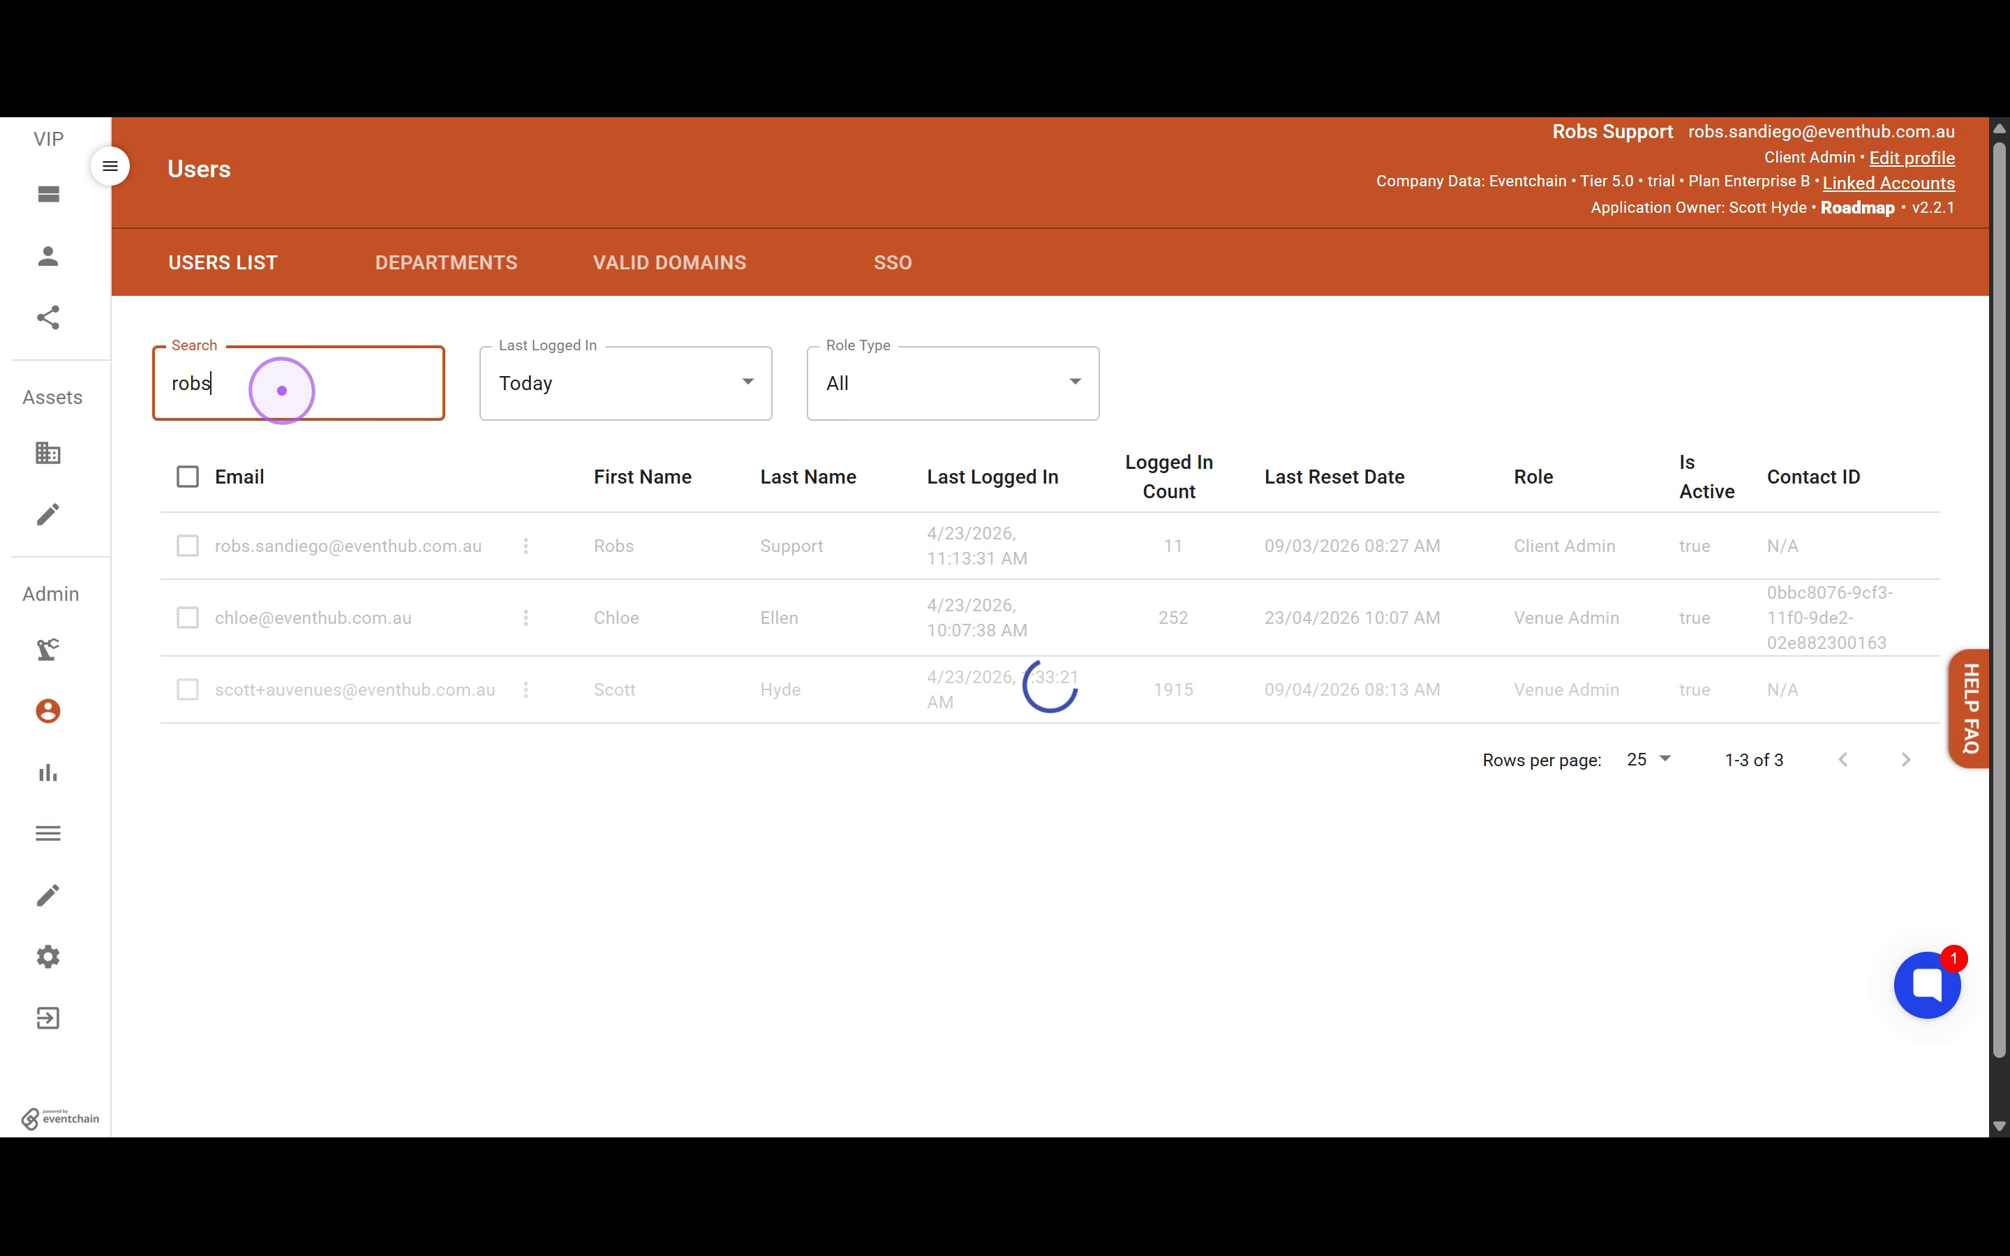Toggle the select-all Email header checkbox
The width and height of the screenshot is (2010, 1256).
188,477
